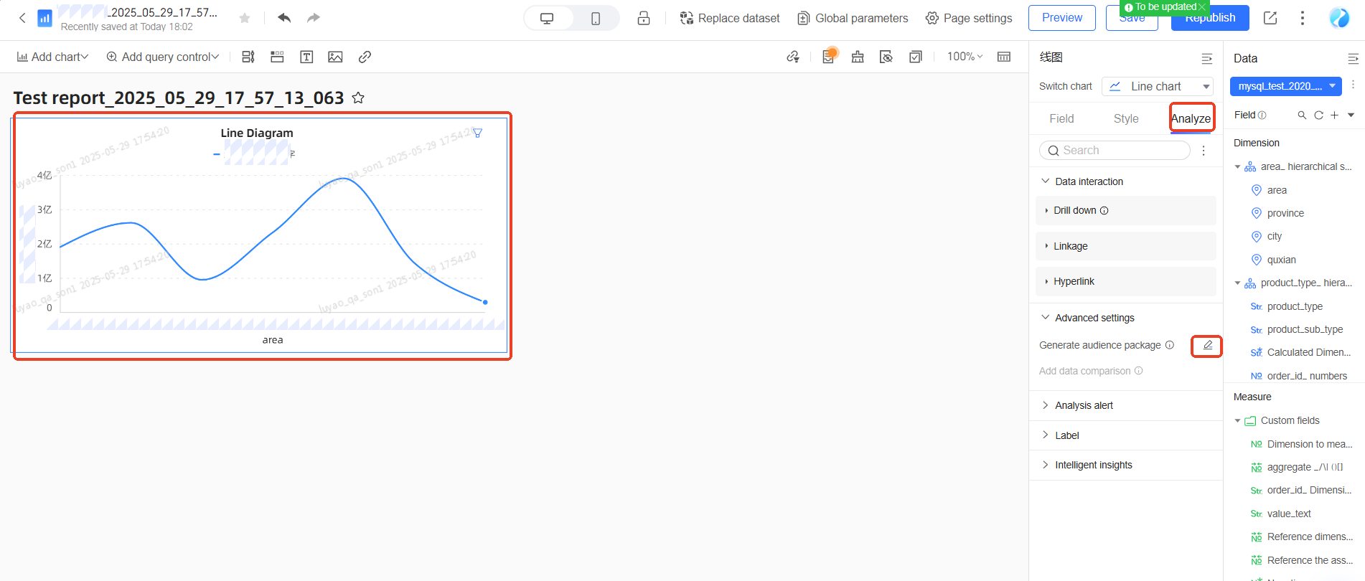Collapse the Data interaction section
Screen dimensions: 1365x581
coord(1046,181)
